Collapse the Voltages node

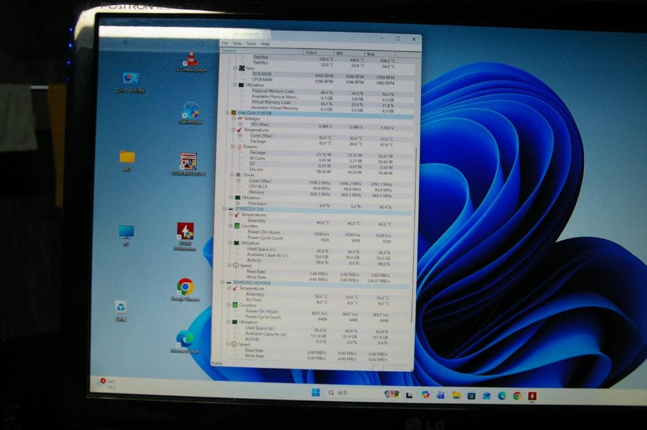coord(234,119)
